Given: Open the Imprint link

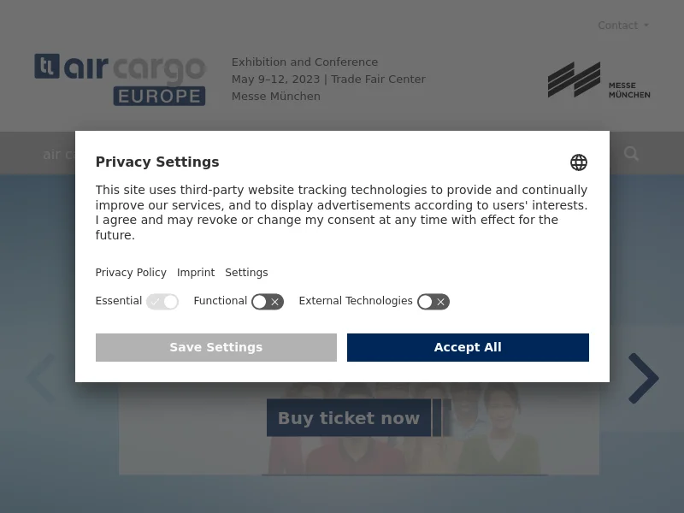Looking at the screenshot, I should [196, 273].
